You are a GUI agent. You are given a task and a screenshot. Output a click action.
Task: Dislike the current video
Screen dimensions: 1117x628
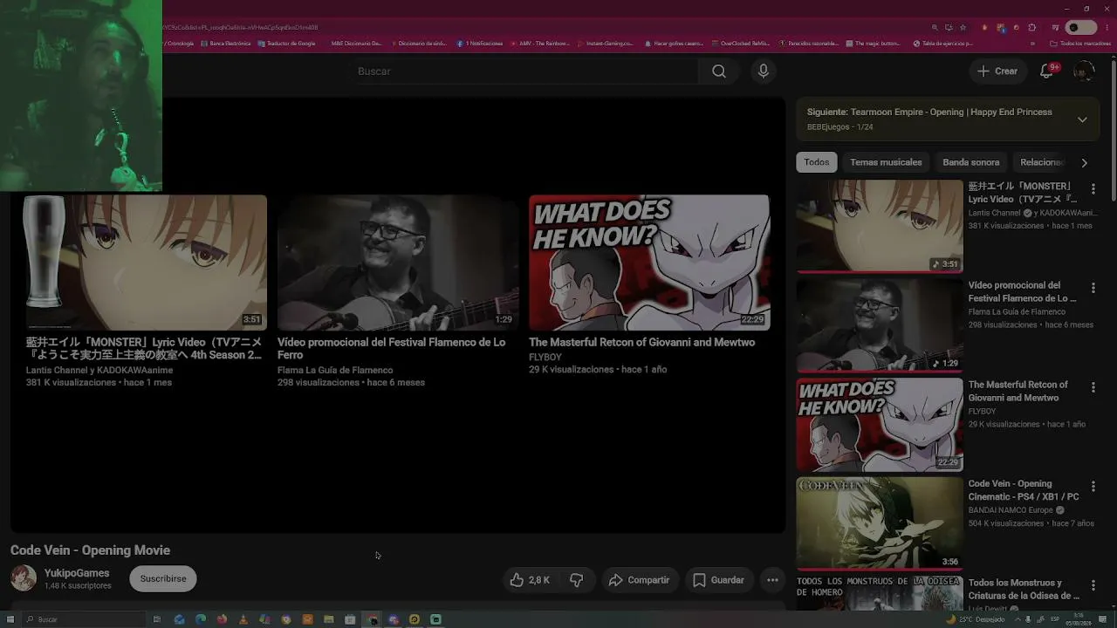point(577,580)
